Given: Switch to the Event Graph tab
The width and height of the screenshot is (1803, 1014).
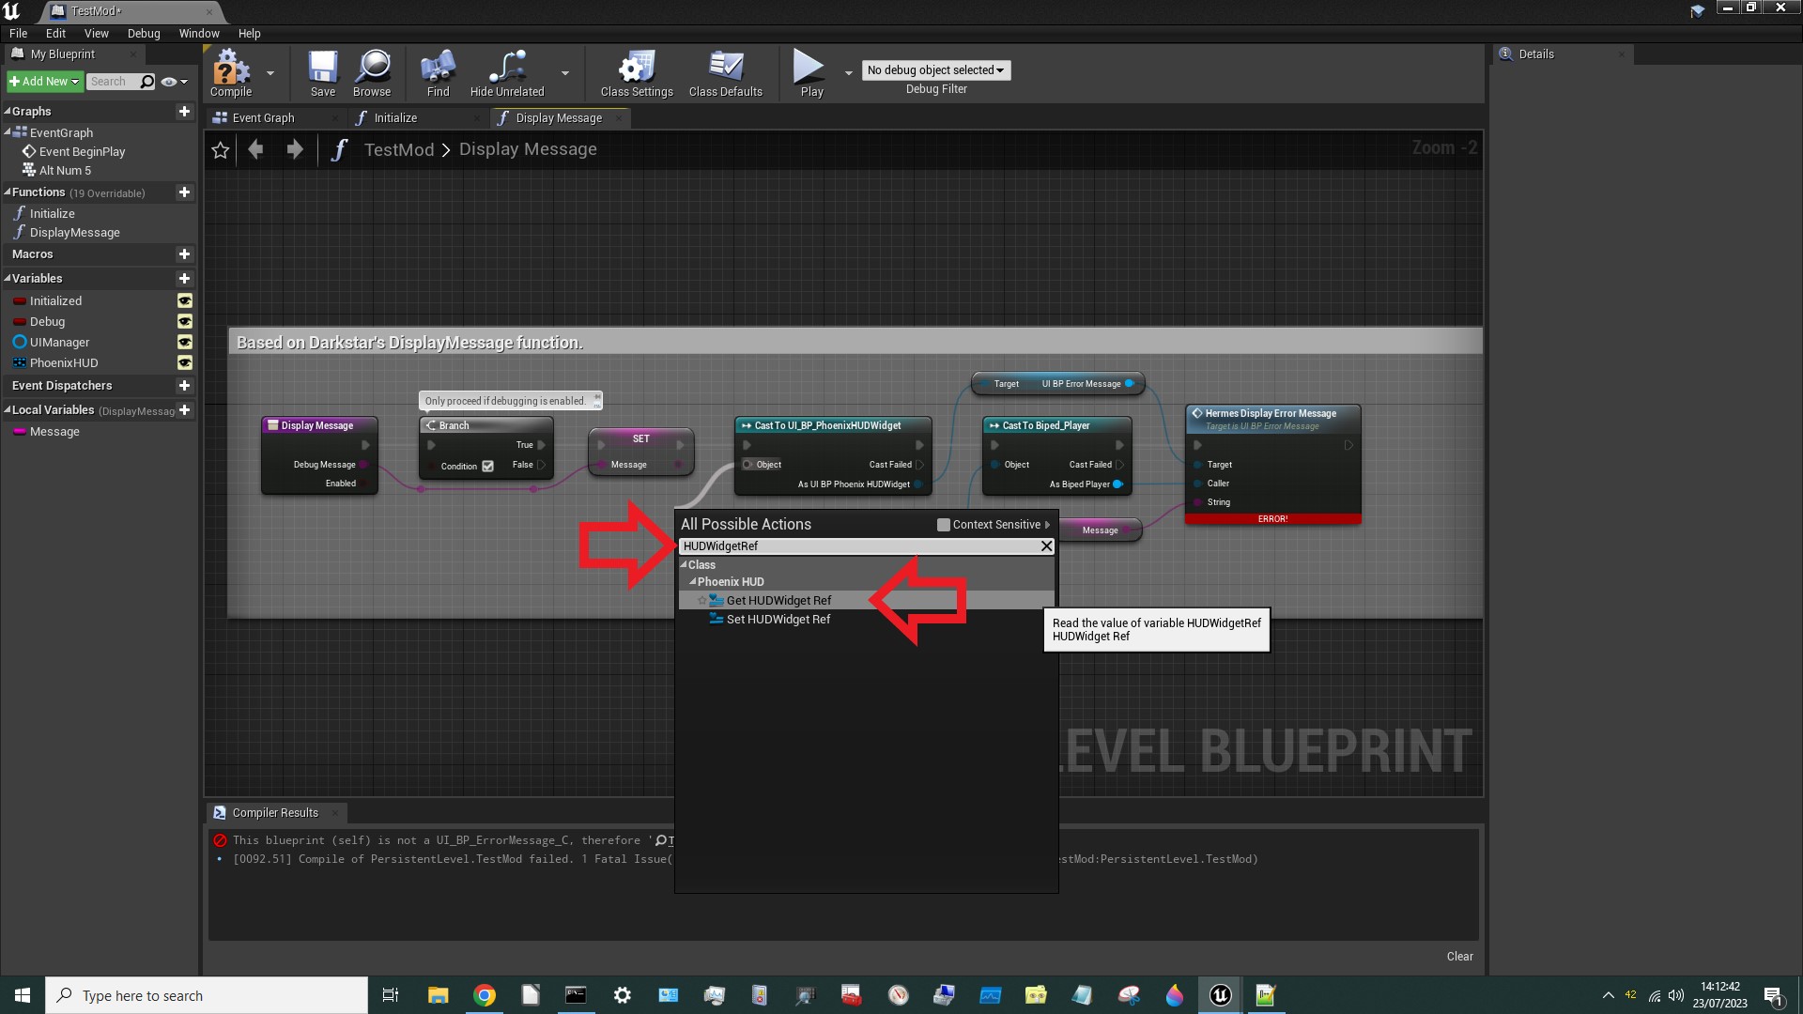Looking at the screenshot, I should point(263,118).
